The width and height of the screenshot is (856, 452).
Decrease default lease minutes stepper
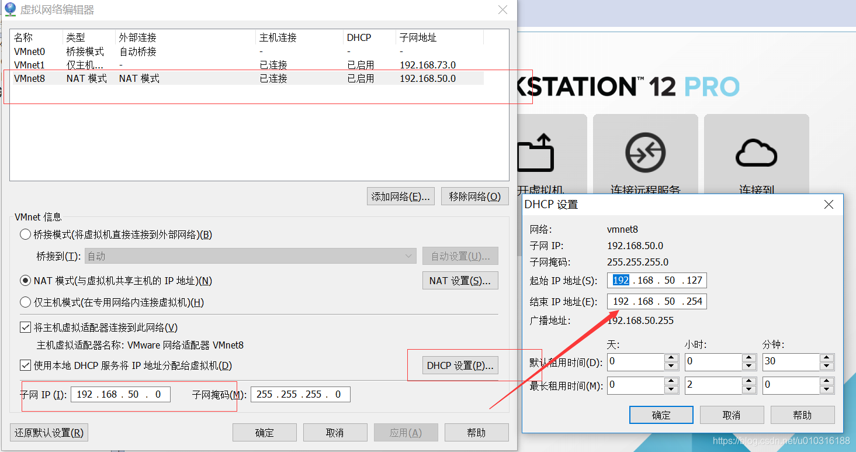point(827,366)
